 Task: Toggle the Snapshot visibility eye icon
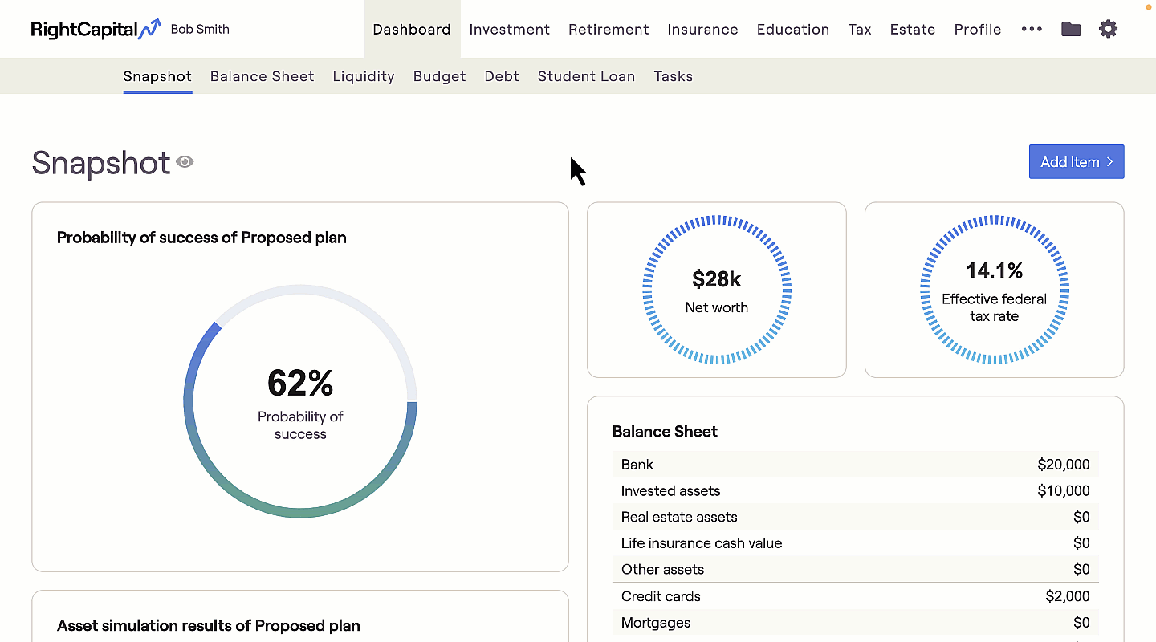pyautogui.click(x=185, y=162)
